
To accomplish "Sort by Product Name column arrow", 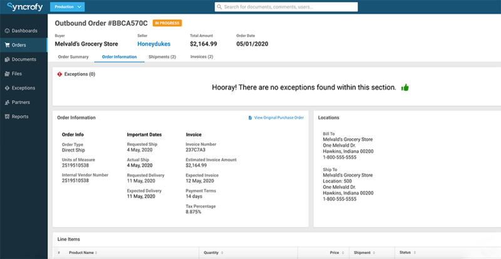I will coord(96,253).
